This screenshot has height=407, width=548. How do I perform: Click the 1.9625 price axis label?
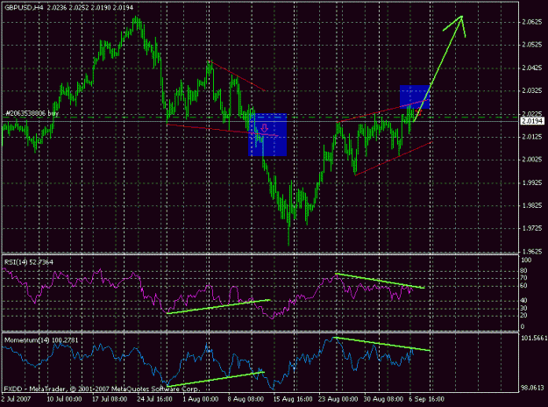pyautogui.click(x=531, y=251)
